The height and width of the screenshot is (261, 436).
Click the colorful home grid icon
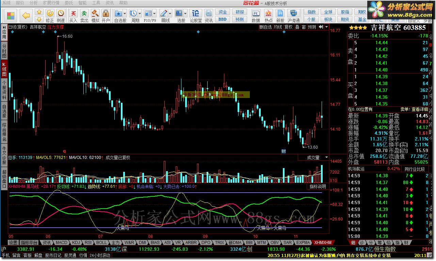point(11,15)
